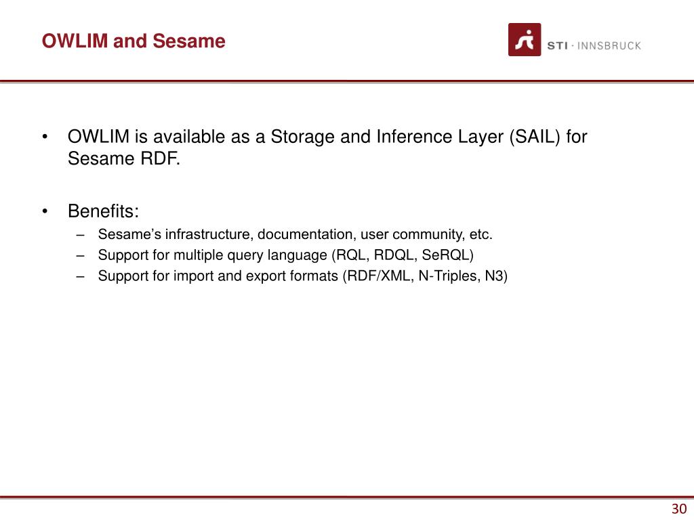Click the STI Innsbruck red logo icon
The height and width of the screenshot is (520, 694).
click(525, 40)
